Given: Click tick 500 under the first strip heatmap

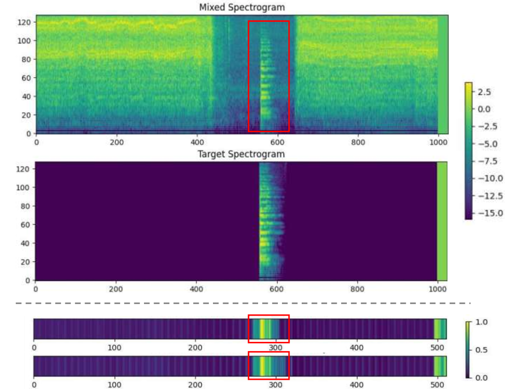Looking at the screenshot, I should (x=437, y=347).
